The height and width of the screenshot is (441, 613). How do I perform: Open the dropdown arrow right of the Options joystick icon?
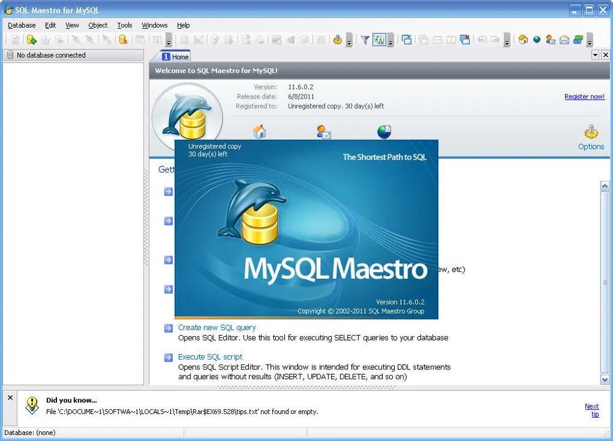(x=349, y=40)
